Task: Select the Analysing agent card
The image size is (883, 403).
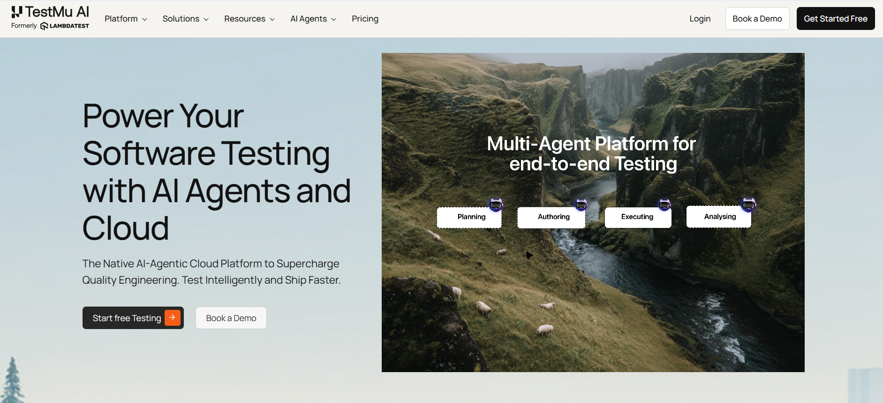Action: click(x=719, y=217)
